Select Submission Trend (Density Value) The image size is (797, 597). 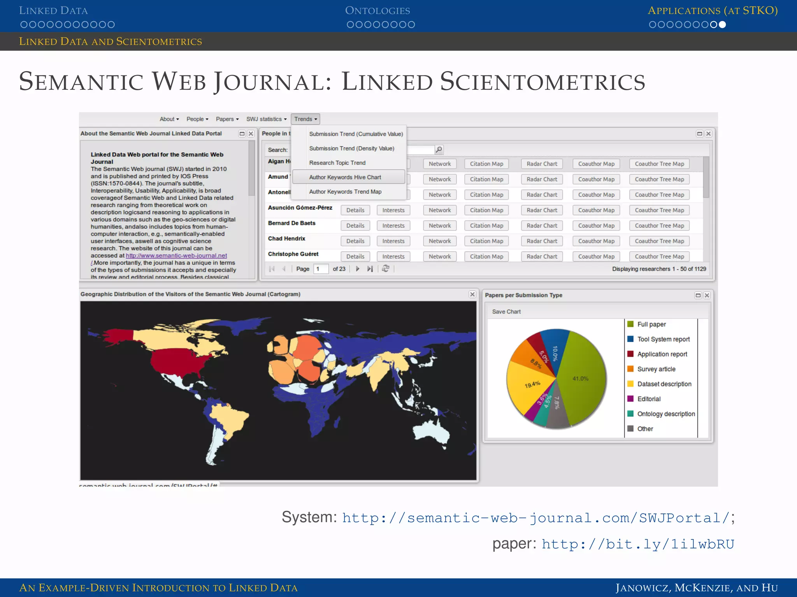(351, 148)
